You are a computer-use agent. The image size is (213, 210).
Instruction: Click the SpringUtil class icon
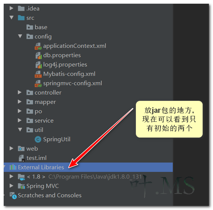pyautogui.click(x=38, y=139)
